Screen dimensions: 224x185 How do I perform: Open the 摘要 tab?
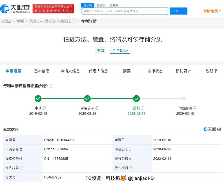[127, 71]
